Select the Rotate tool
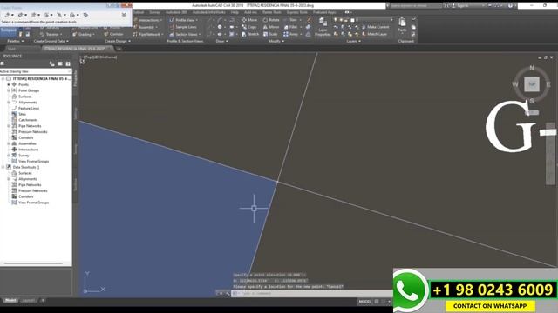The width and height of the screenshot is (558, 313). 271,20
